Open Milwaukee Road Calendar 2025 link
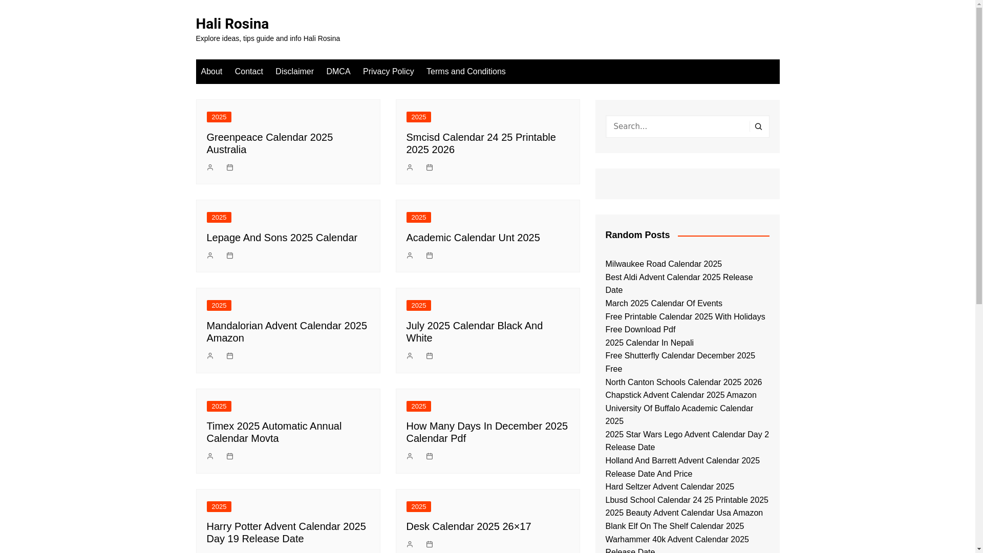Screen dimensions: 983x553 (663, 264)
